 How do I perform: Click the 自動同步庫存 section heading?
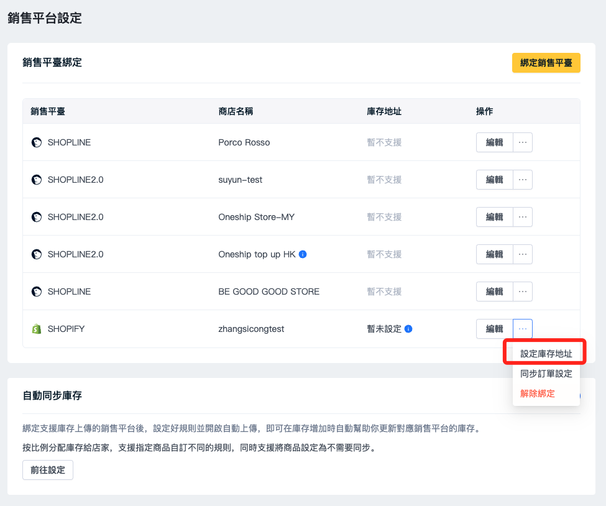[52, 395]
